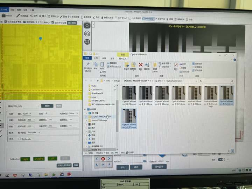Open the Picture Tools (图片工具) tab
This screenshot has width=252, height=189.
(x=122, y=58)
